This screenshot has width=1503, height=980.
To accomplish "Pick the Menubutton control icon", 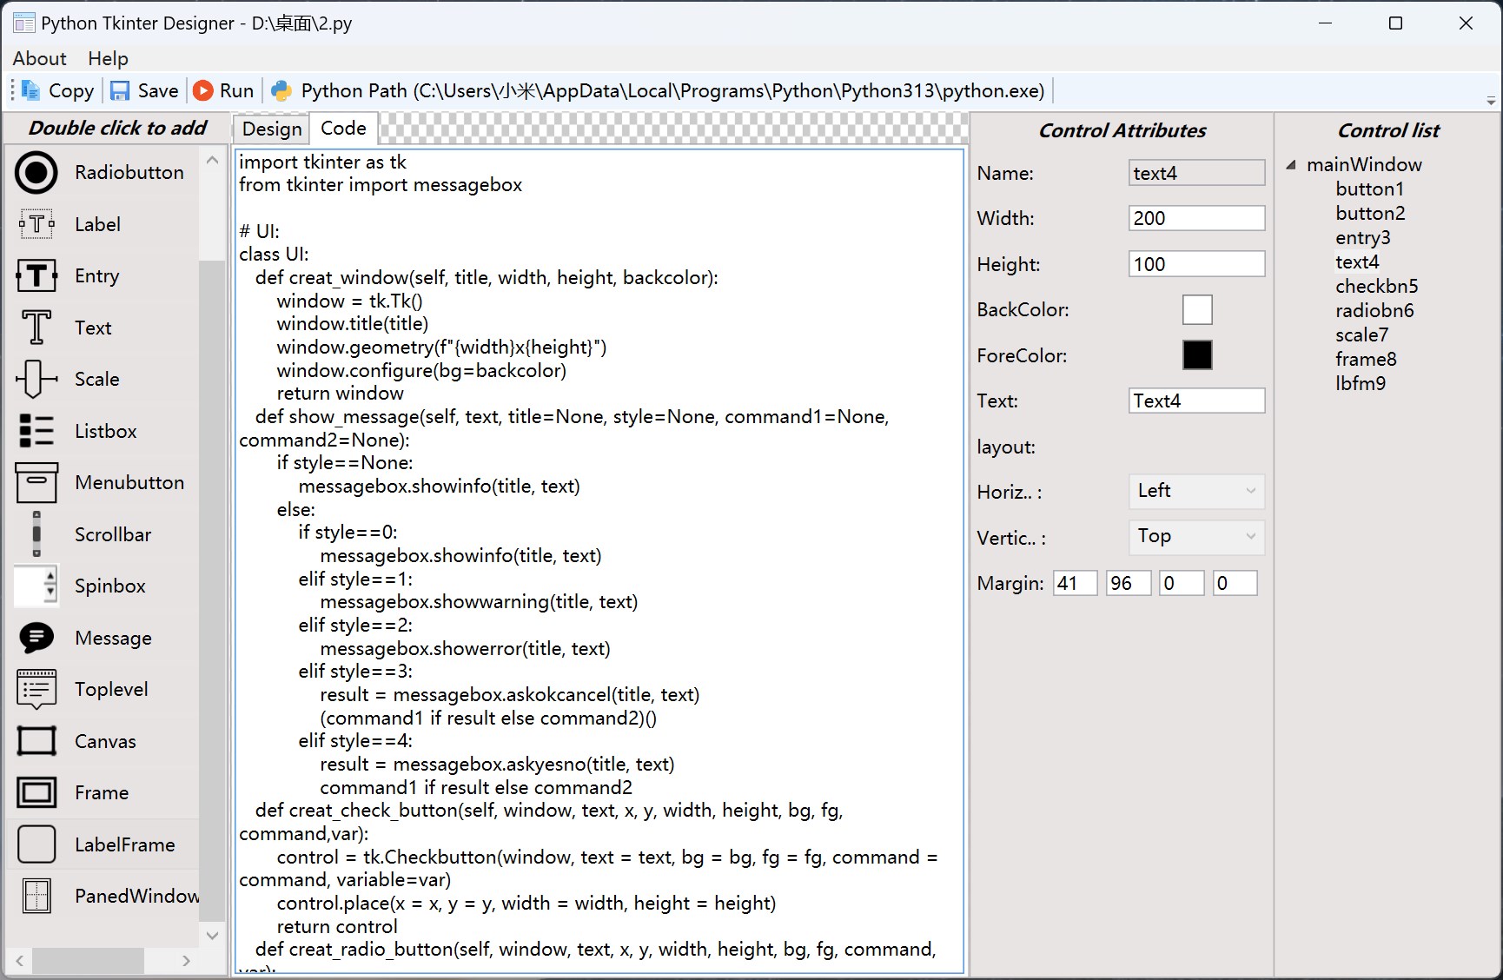I will pos(36,482).
